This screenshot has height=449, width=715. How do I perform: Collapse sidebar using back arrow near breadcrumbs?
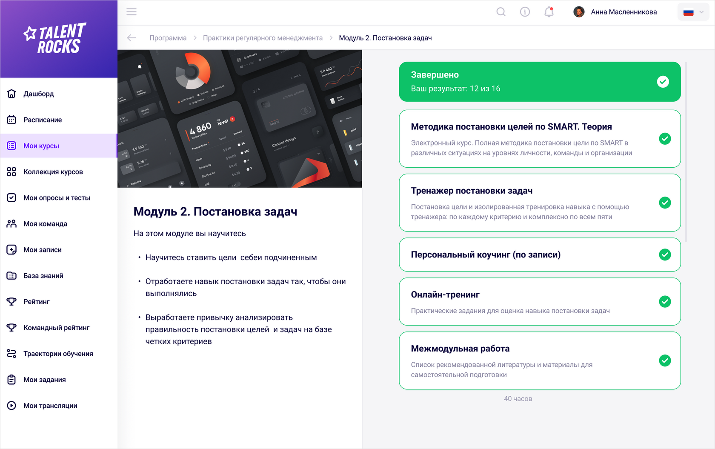coord(131,37)
